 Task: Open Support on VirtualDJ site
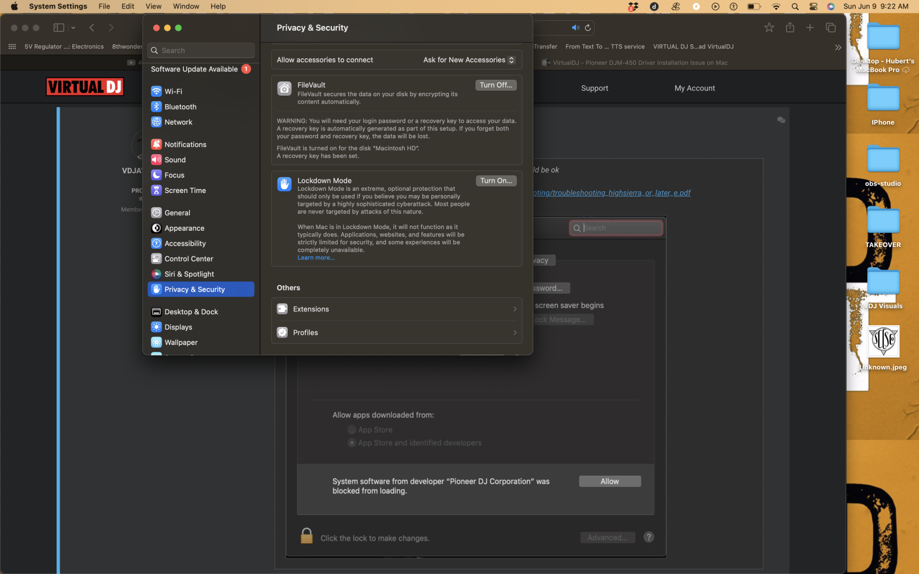coord(595,88)
